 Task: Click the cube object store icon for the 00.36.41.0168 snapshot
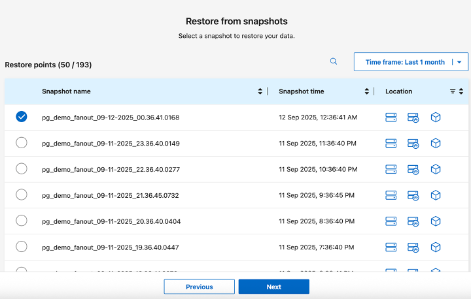pyautogui.click(x=436, y=118)
